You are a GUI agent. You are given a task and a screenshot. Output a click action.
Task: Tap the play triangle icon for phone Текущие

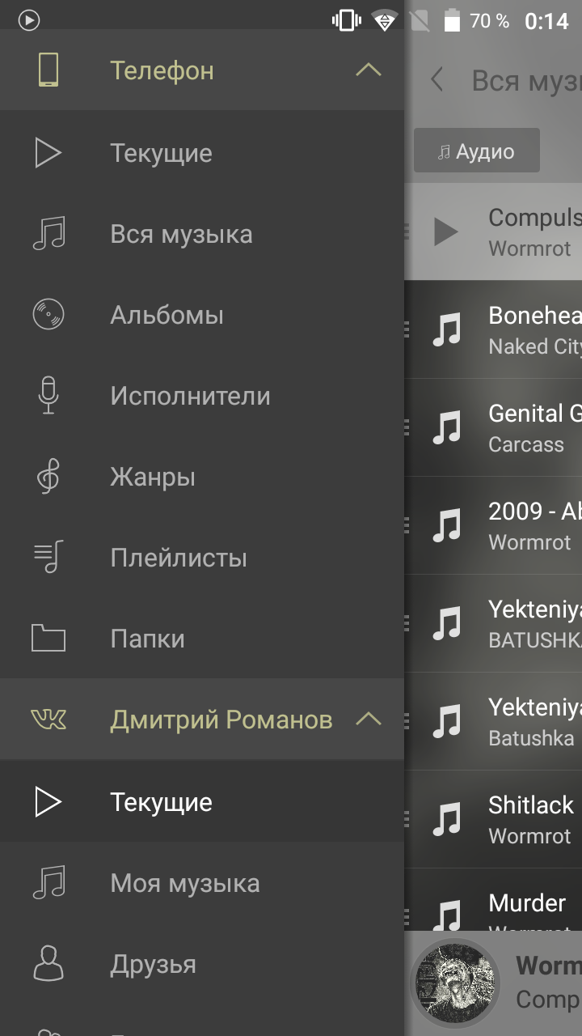(x=48, y=153)
